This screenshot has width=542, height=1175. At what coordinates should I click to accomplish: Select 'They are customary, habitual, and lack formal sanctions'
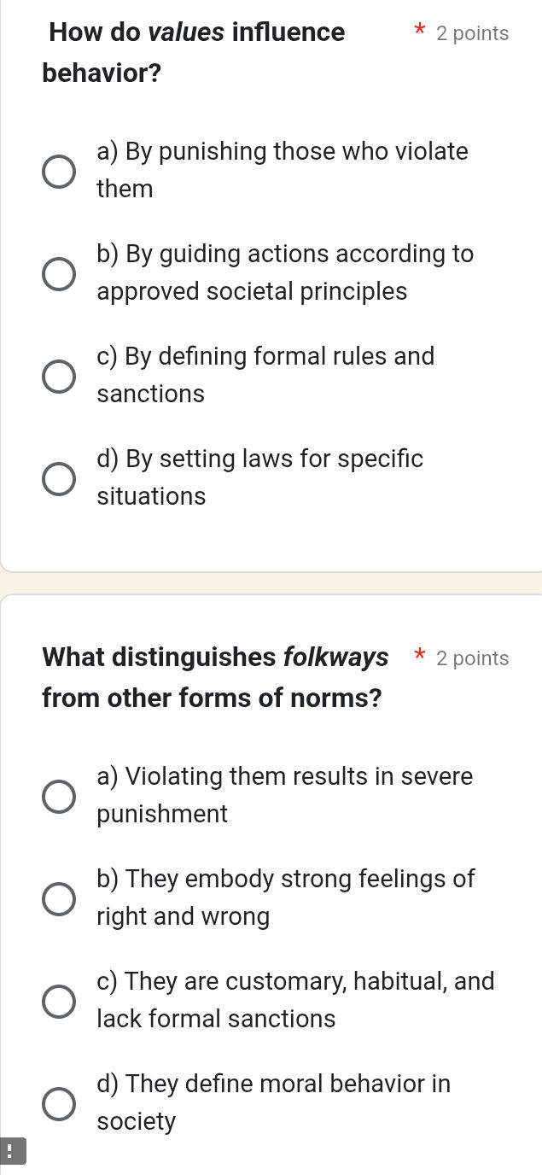tap(59, 1001)
